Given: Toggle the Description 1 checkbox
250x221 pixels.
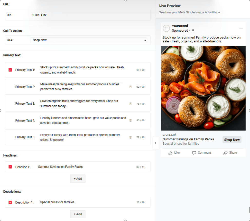Looking at the screenshot, I should (10, 202).
